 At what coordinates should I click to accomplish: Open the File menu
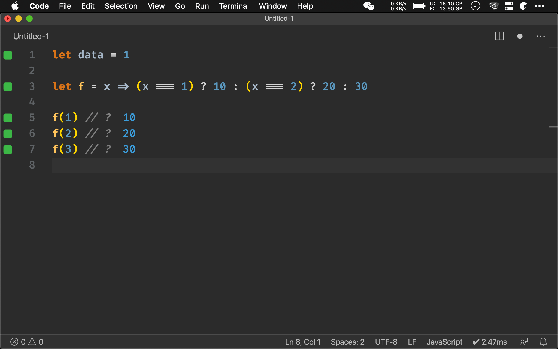65,6
